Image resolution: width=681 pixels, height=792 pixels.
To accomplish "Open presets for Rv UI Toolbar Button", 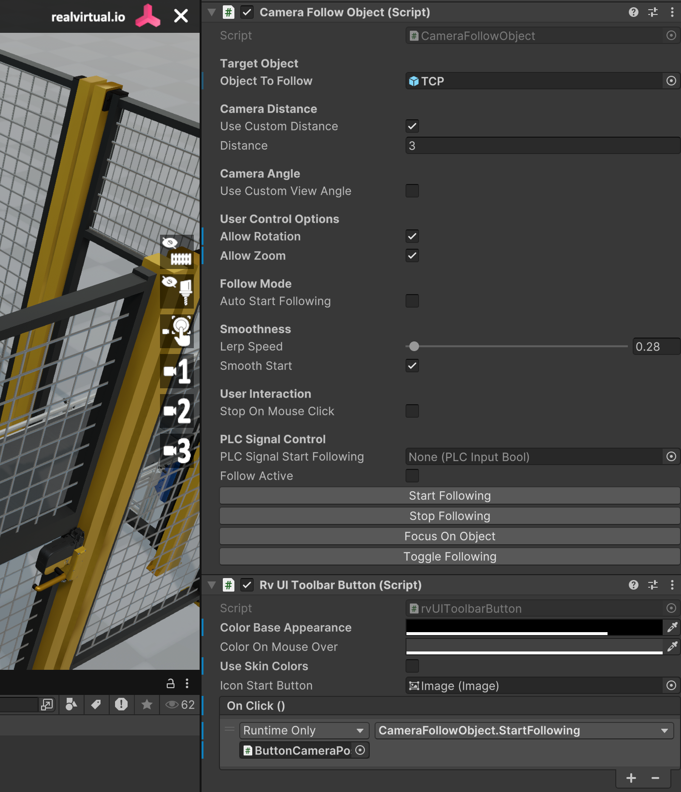I will (653, 585).
